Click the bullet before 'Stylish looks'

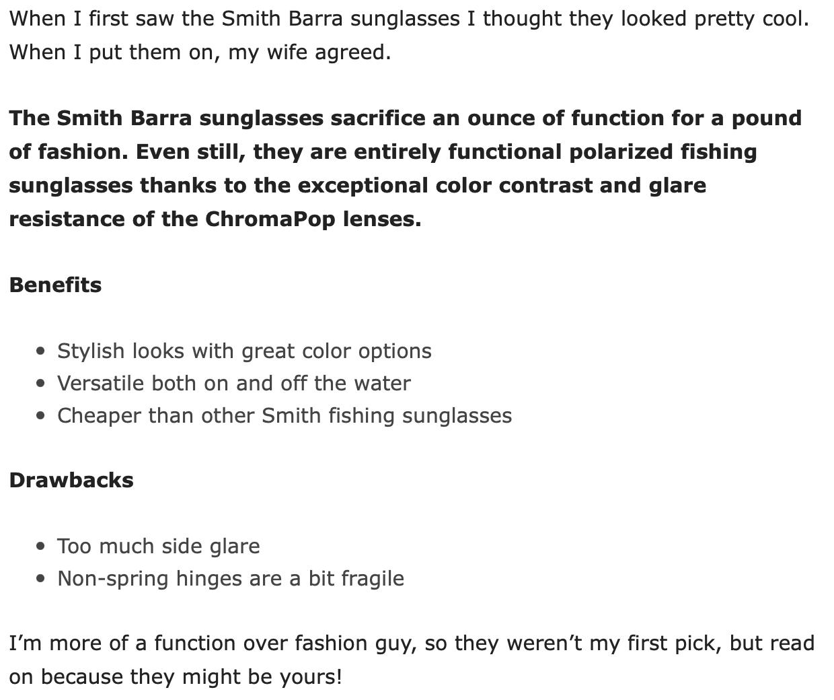42,351
